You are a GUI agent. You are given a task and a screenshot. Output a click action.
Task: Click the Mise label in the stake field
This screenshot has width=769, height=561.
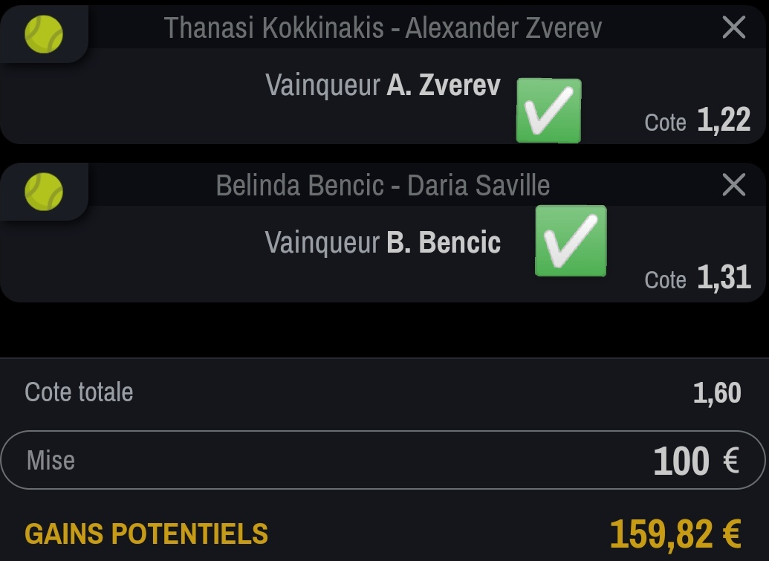[x=51, y=461]
